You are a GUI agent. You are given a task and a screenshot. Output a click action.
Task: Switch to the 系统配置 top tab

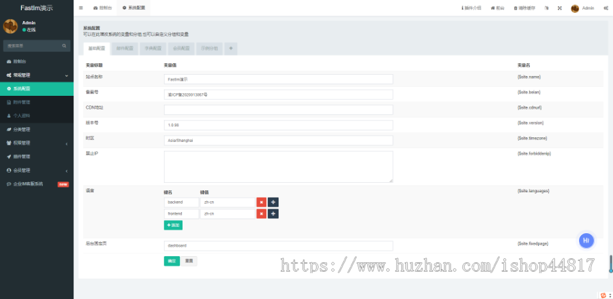pyautogui.click(x=133, y=7)
